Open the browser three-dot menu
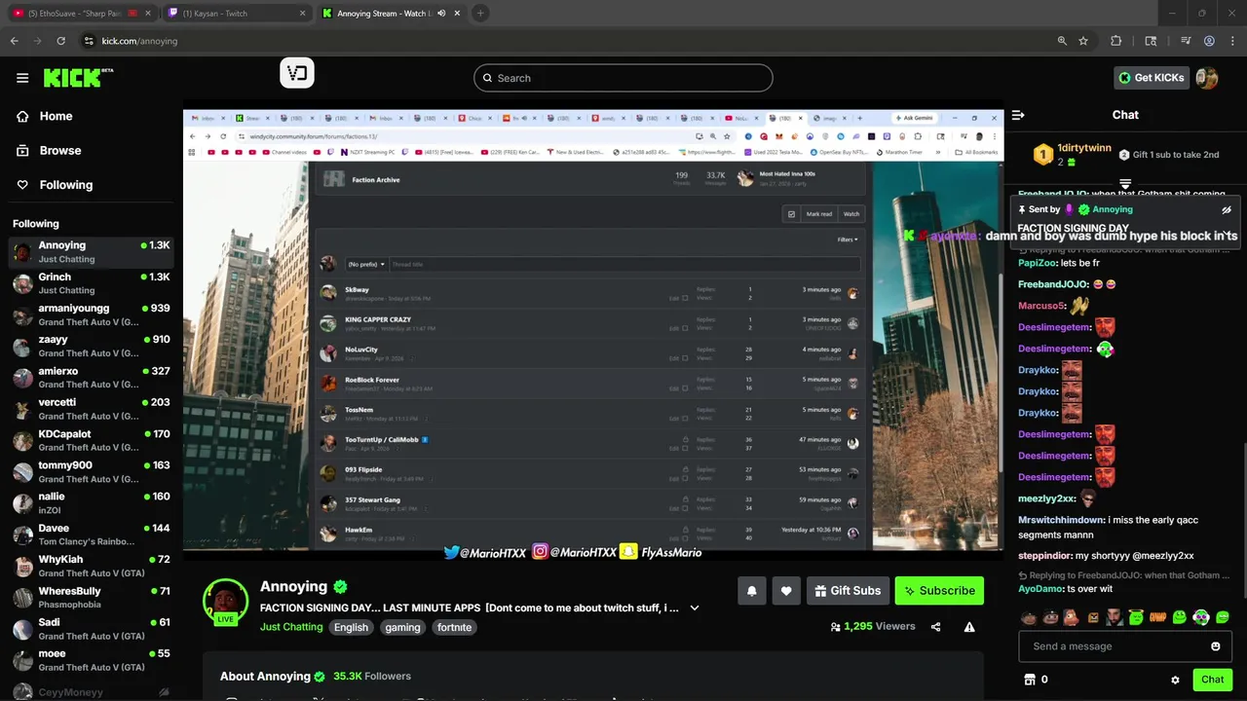Viewport: 1247px width, 701px height. (x=1232, y=41)
